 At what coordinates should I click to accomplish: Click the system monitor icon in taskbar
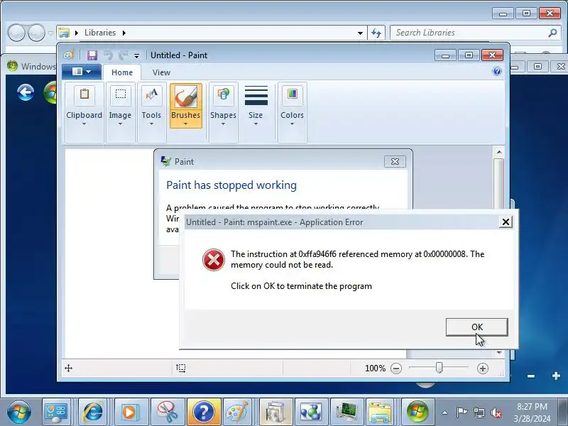(346, 412)
